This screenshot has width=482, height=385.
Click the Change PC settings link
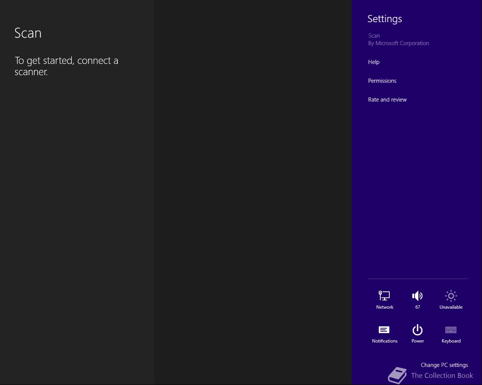pyautogui.click(x=444, y=365)
